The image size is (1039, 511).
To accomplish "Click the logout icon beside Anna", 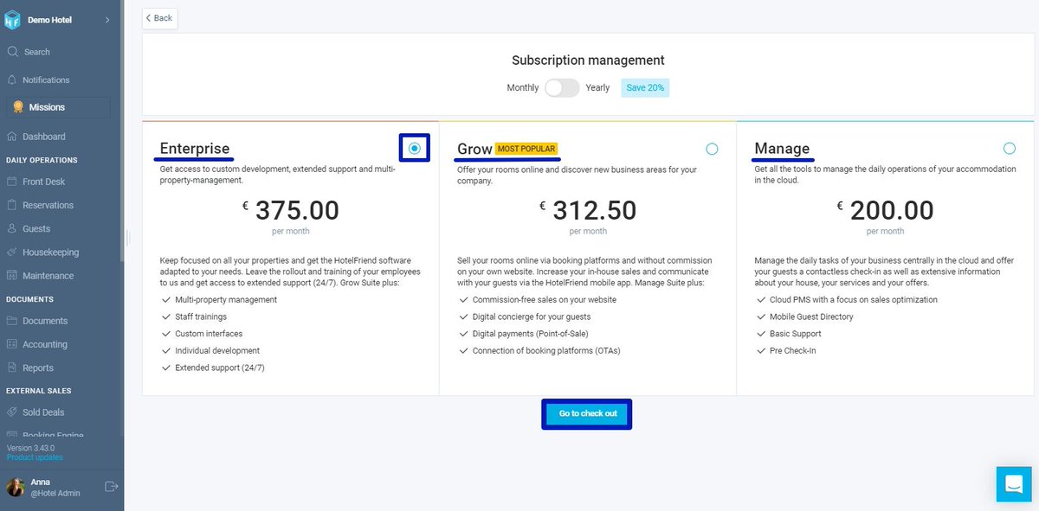I will pos(111,487).
